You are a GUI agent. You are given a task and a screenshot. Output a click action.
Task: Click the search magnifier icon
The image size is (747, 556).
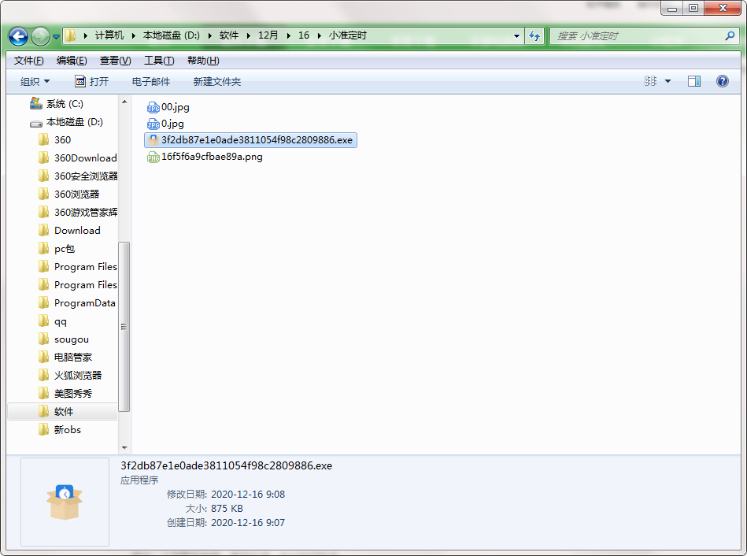tap(730, 36)
